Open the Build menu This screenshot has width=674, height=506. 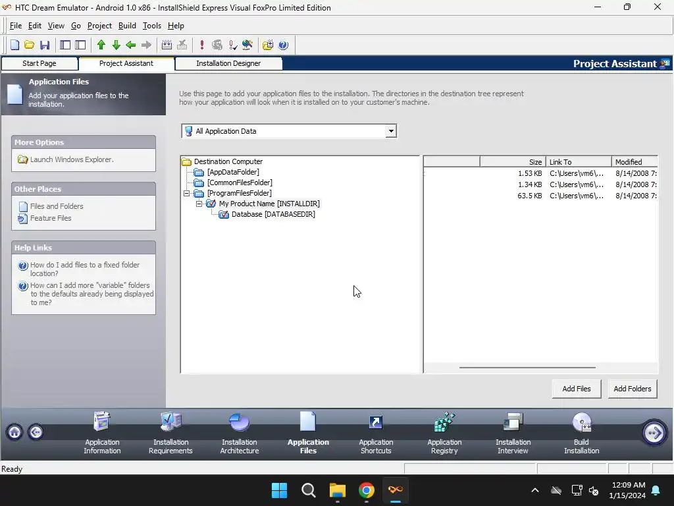pyautogui.click(x=127, y=26)
